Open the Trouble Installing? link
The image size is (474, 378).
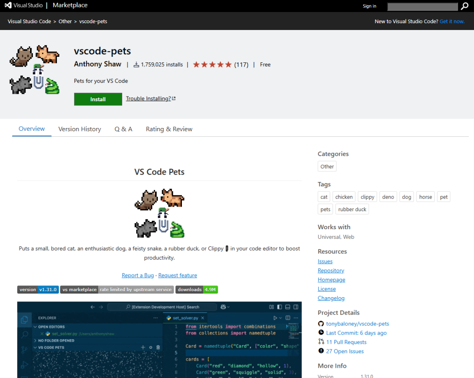coord(148,98)
